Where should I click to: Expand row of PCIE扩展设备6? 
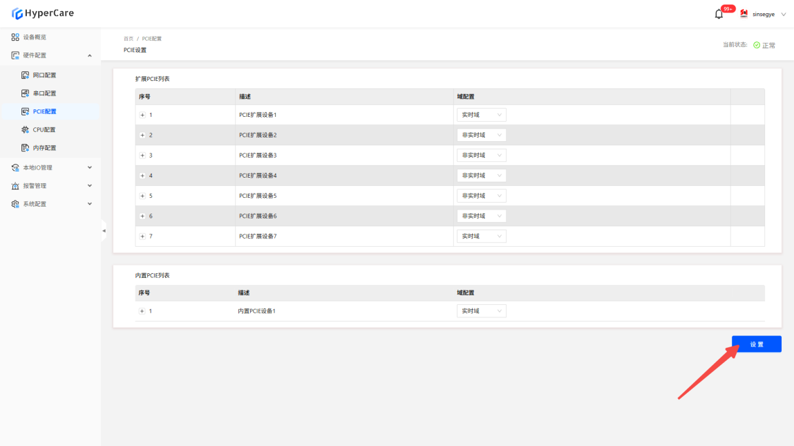click(x=142, y=216)
